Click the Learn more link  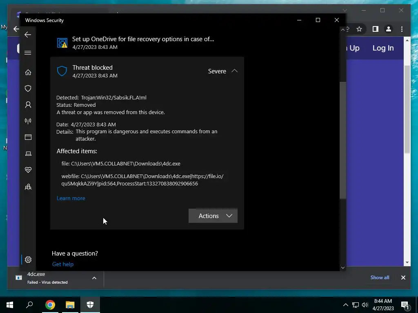pyautogui.click(x=71, y=198)
